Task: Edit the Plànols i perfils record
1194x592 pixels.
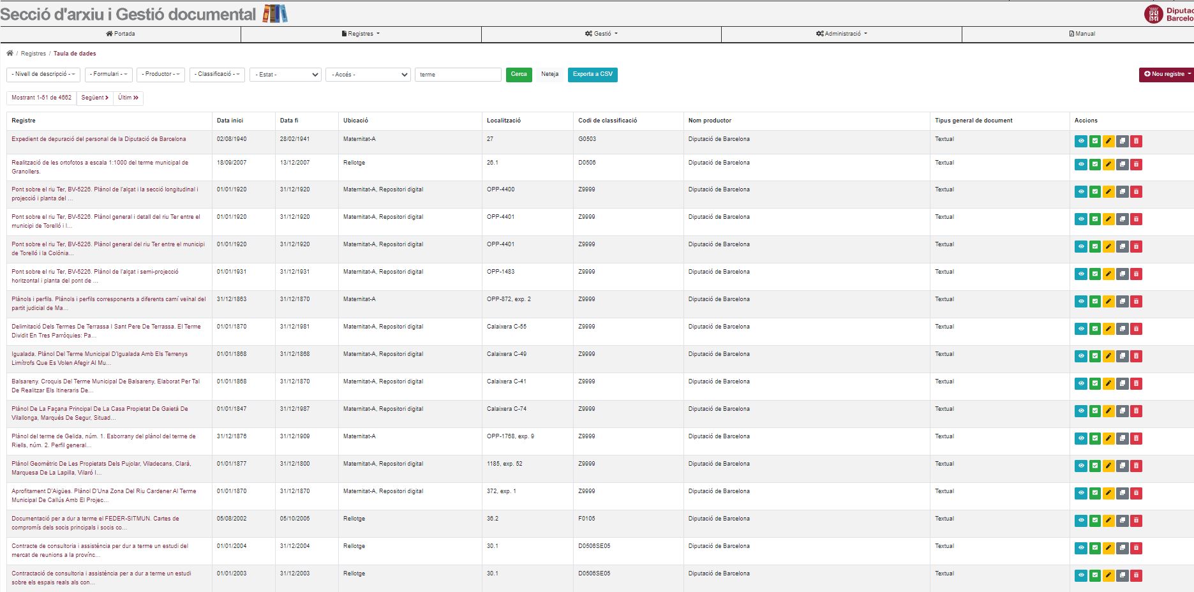Action: tap(1108, 301)
